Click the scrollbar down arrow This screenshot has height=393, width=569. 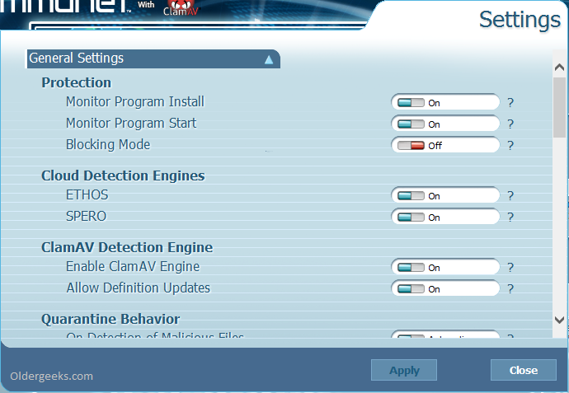coord(559,320)
